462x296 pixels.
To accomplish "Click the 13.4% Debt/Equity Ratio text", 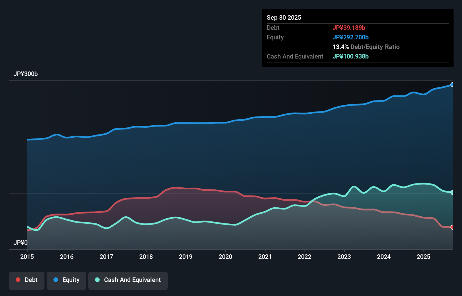I will 366,47.
